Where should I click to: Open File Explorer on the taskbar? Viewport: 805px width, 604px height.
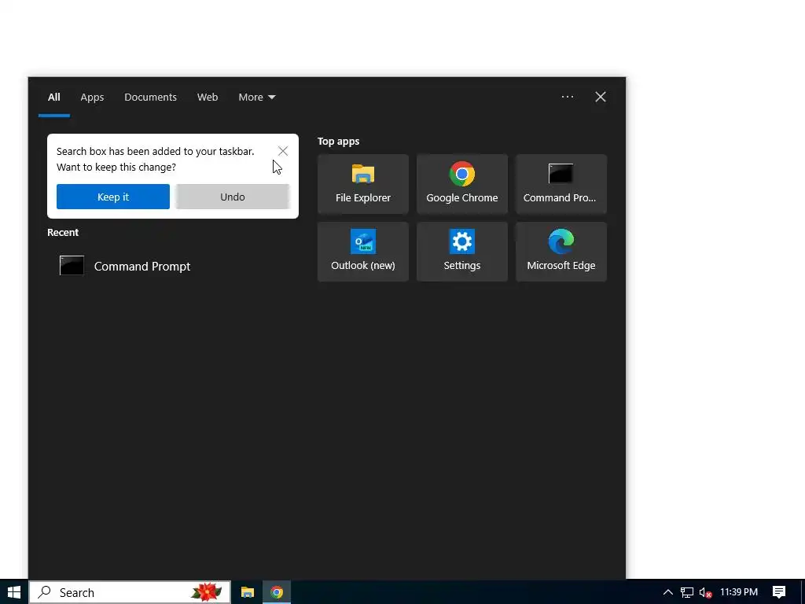coord(248,592)
